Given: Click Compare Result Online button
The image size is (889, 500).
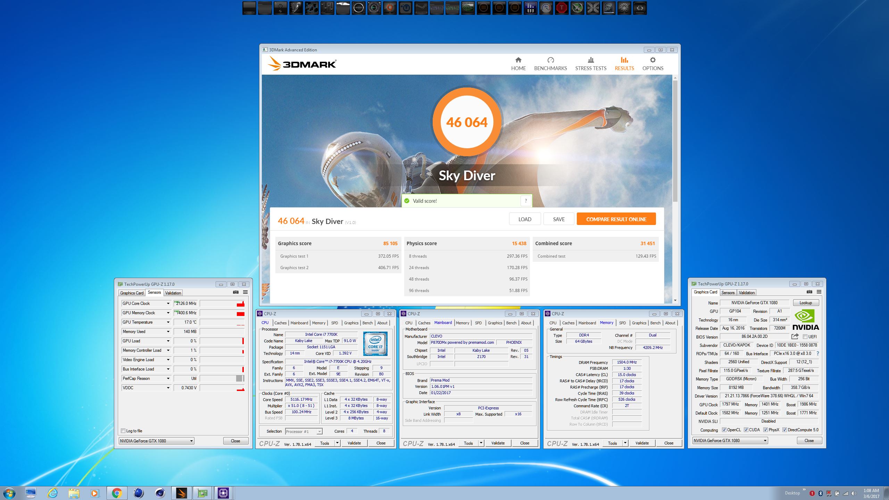Looking at the screenshot, I should coord(616,219).
